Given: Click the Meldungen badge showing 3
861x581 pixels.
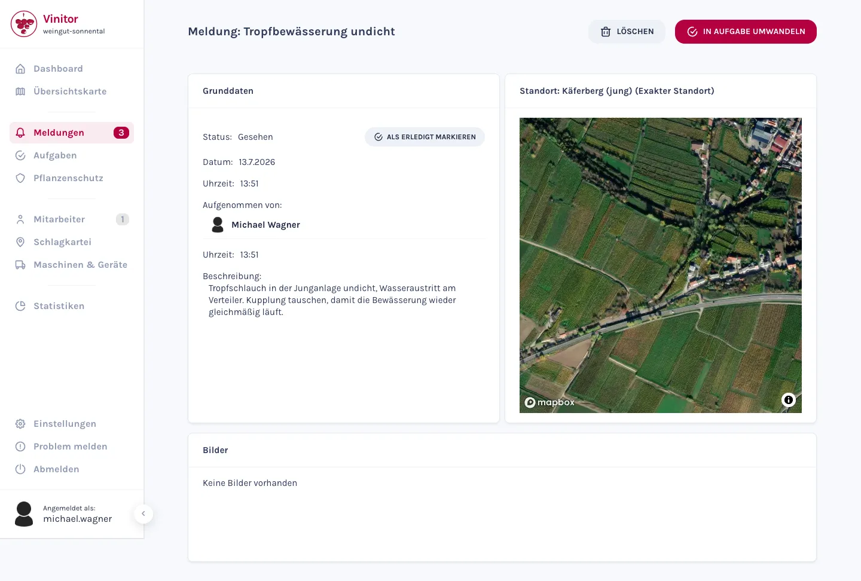Looking at the screenshot, I should (121, 133).
